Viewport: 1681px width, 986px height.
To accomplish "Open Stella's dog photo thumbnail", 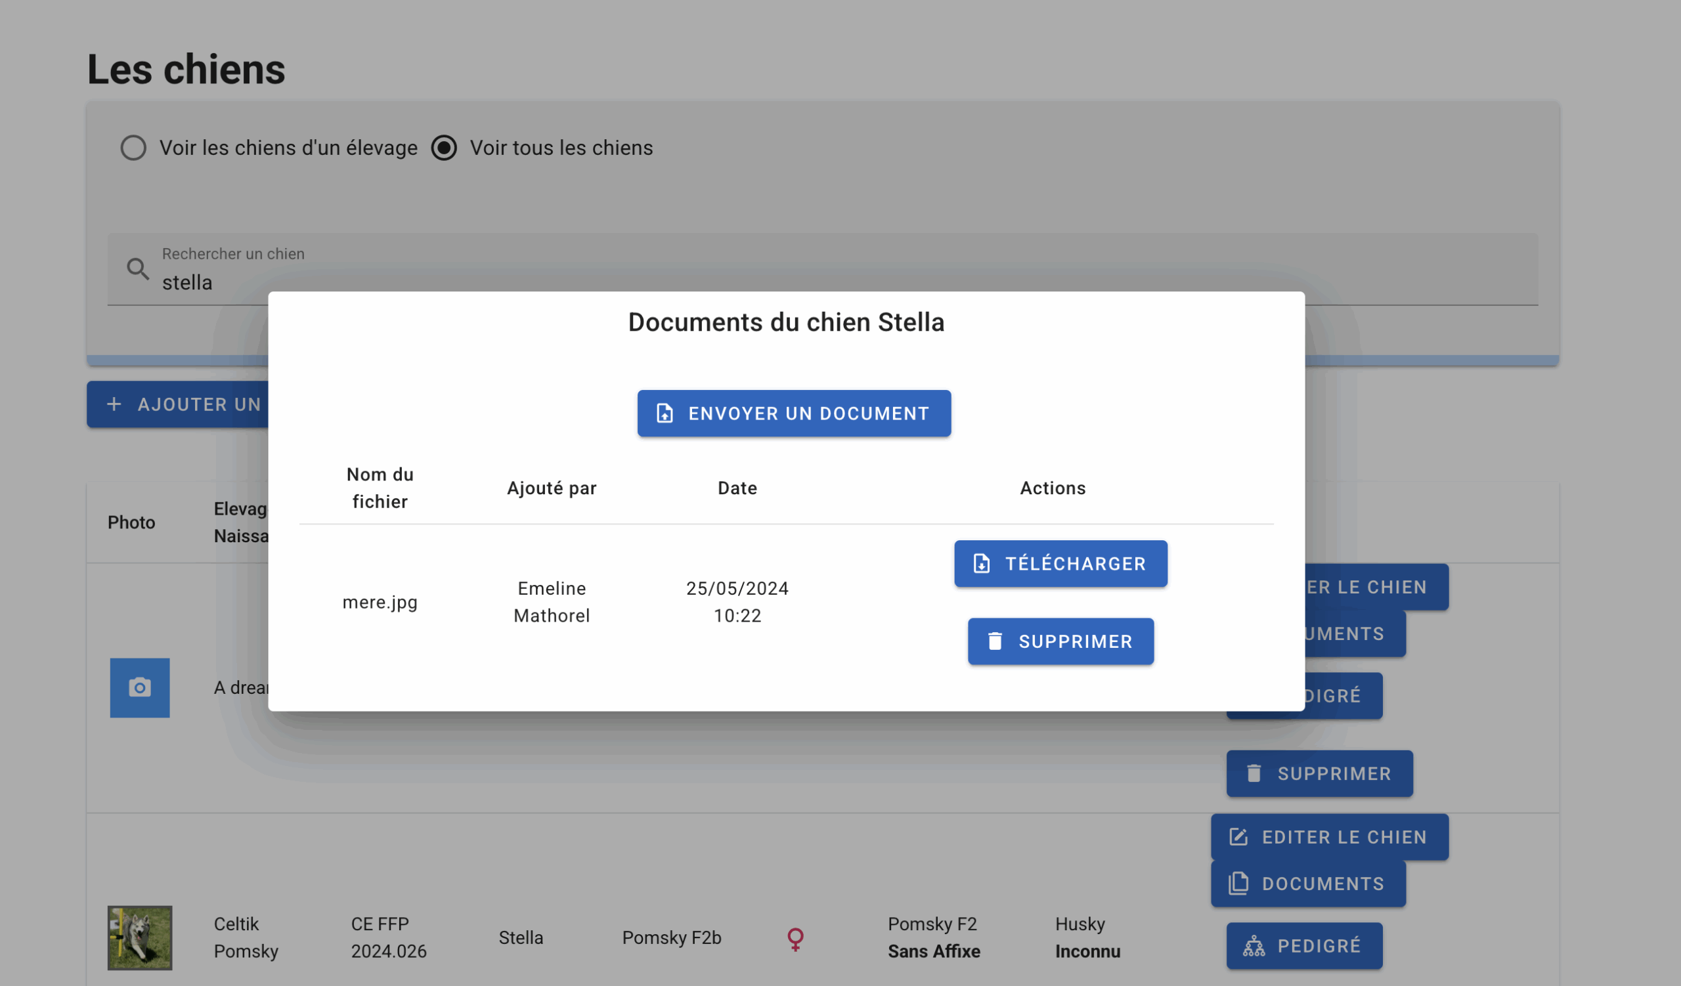I will (139, 937).
